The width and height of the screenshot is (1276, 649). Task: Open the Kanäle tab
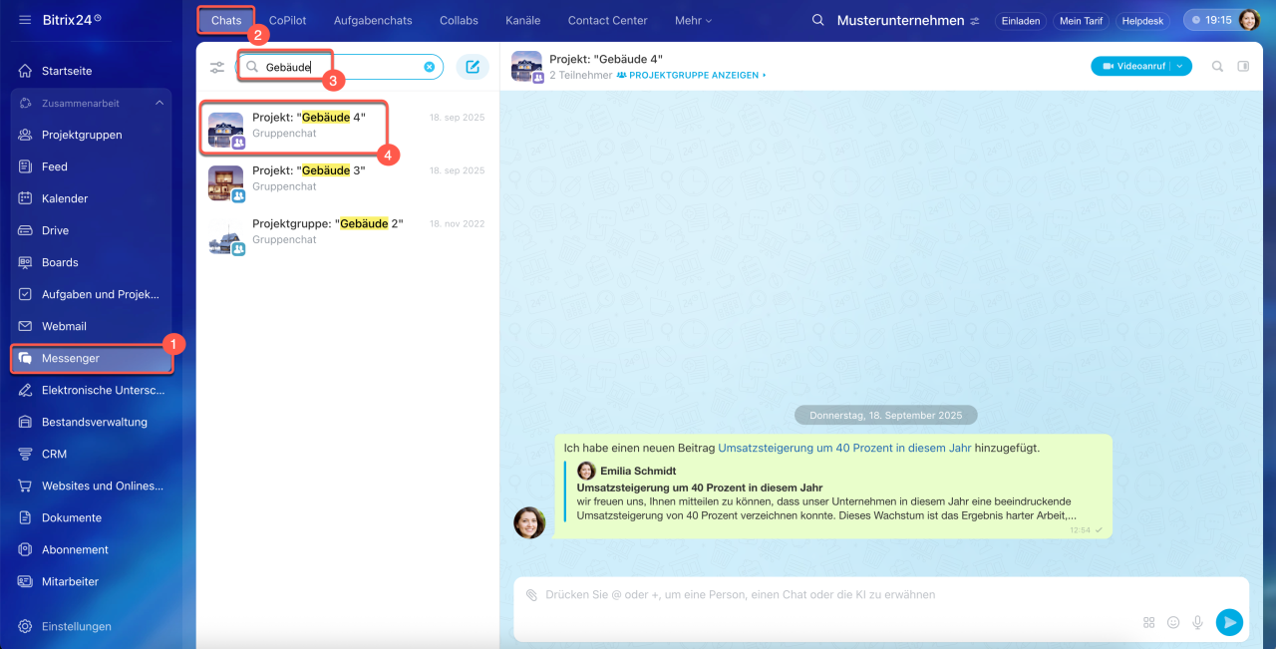522,20
